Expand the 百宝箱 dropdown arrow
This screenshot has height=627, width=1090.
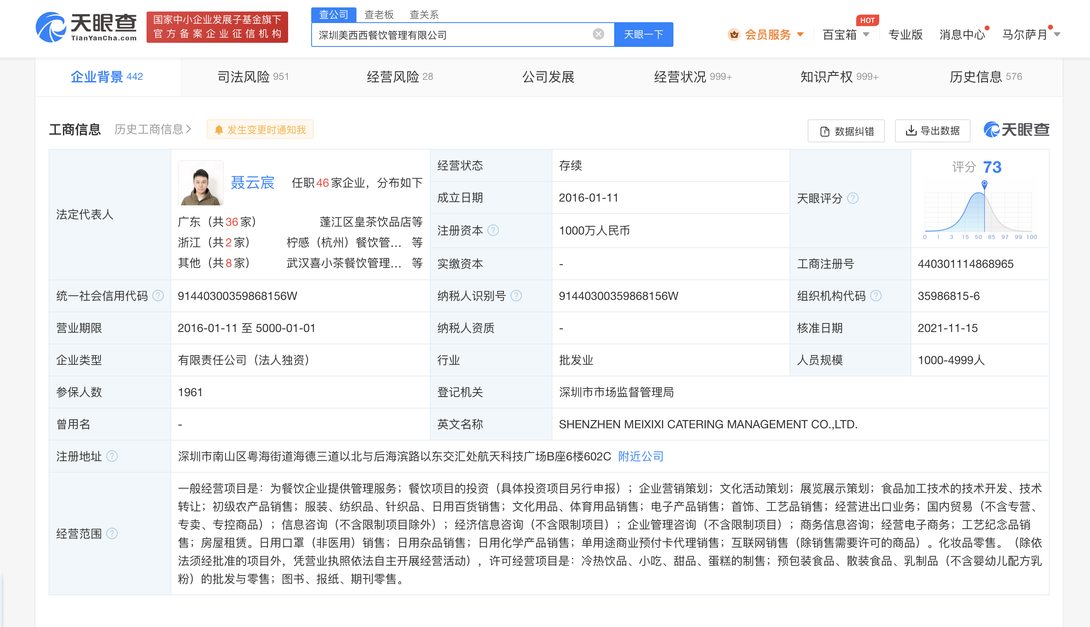point(866,35)
